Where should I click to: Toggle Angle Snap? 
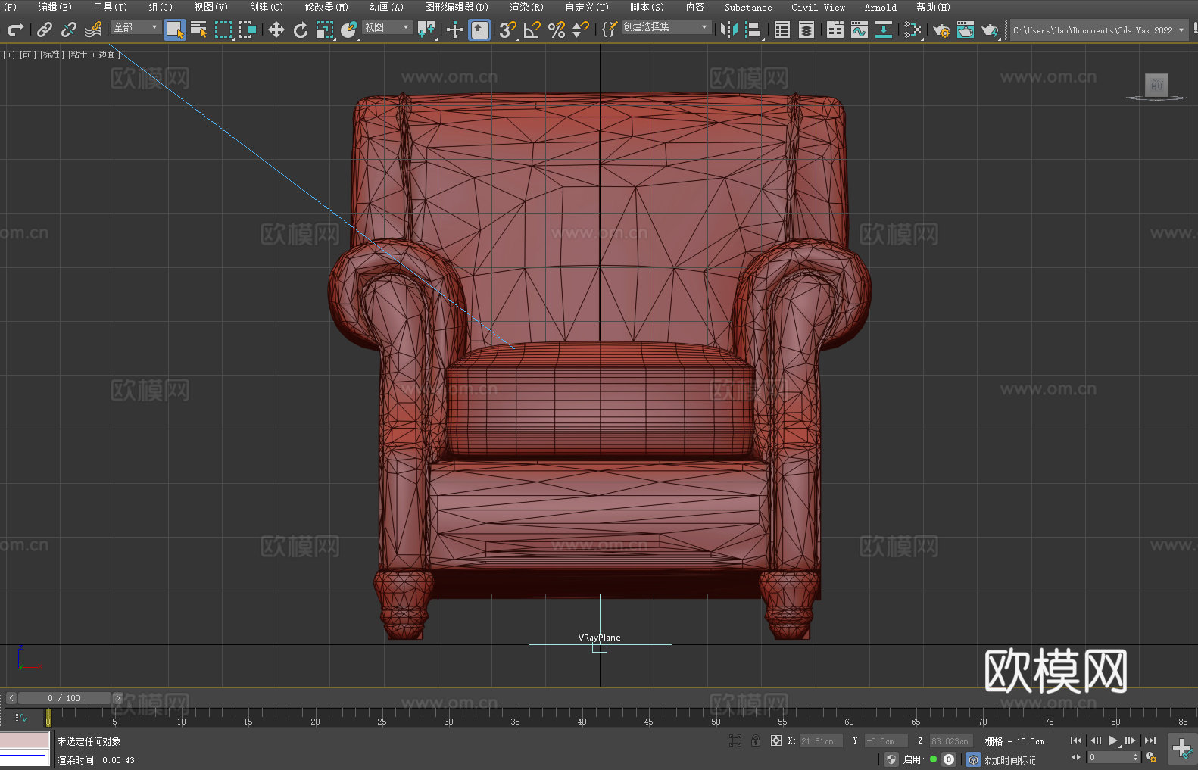point(532,30)
